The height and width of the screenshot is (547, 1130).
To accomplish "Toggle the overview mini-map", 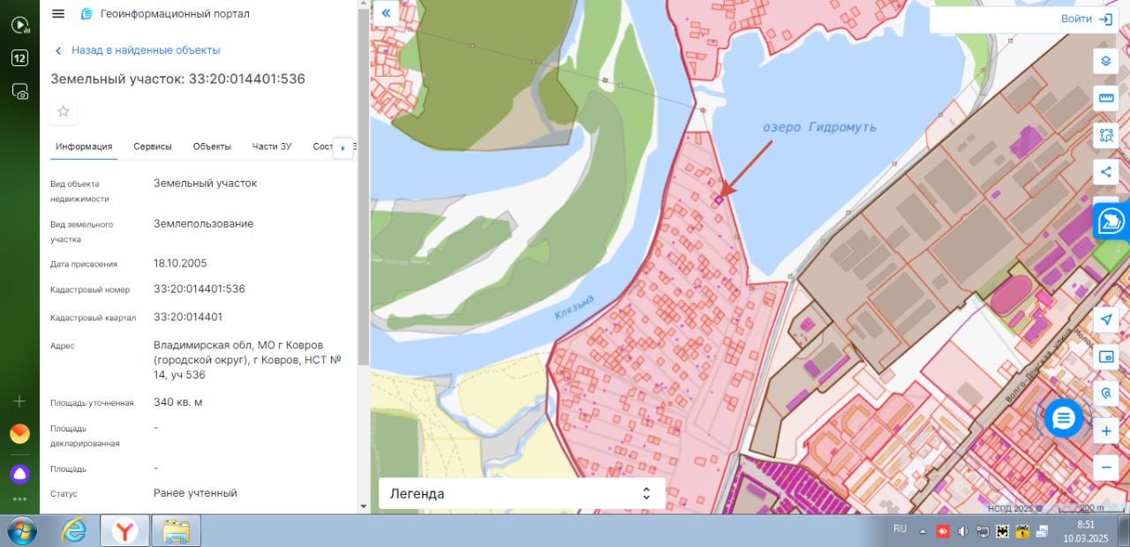I will click(1106, 356).
